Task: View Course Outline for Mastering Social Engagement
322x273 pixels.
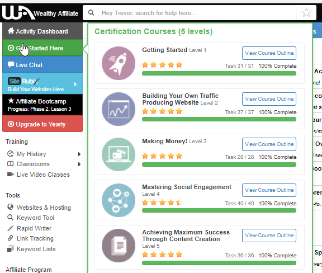Action: point(269,190)
